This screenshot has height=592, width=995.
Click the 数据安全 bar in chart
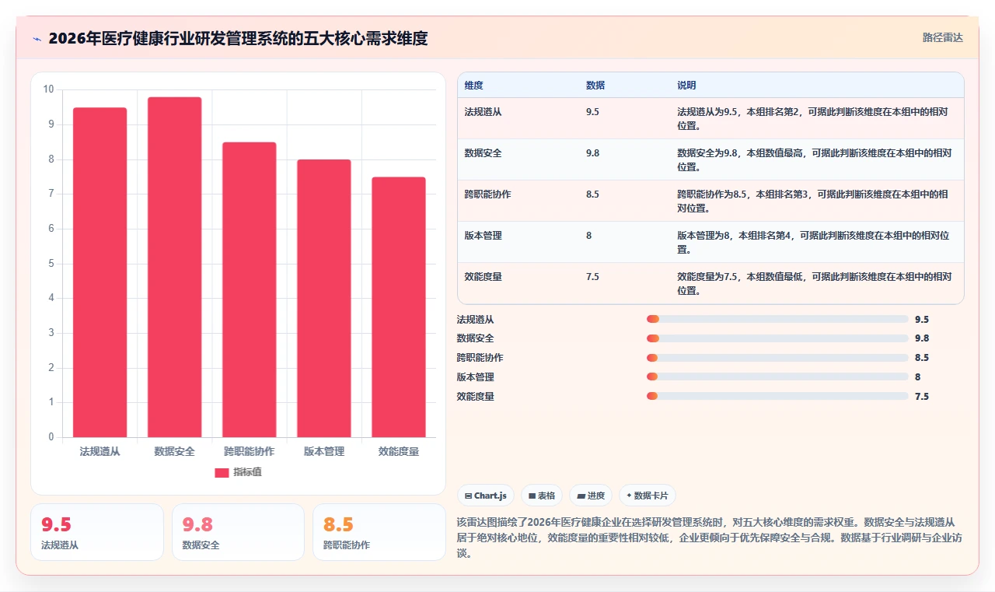click(x=174, y=267)
